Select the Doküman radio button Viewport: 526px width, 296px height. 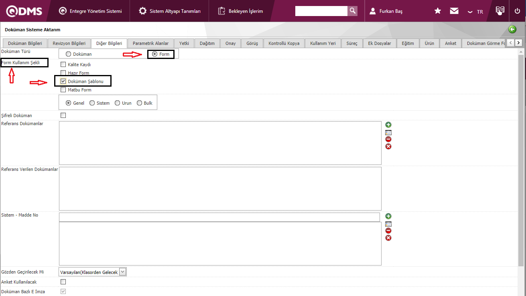coord(69,54)
